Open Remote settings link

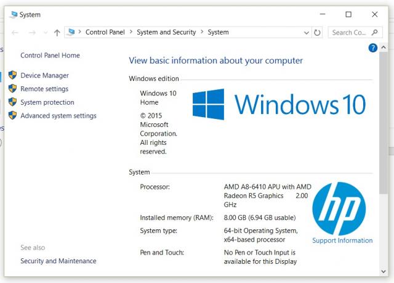tap(44, 89)
